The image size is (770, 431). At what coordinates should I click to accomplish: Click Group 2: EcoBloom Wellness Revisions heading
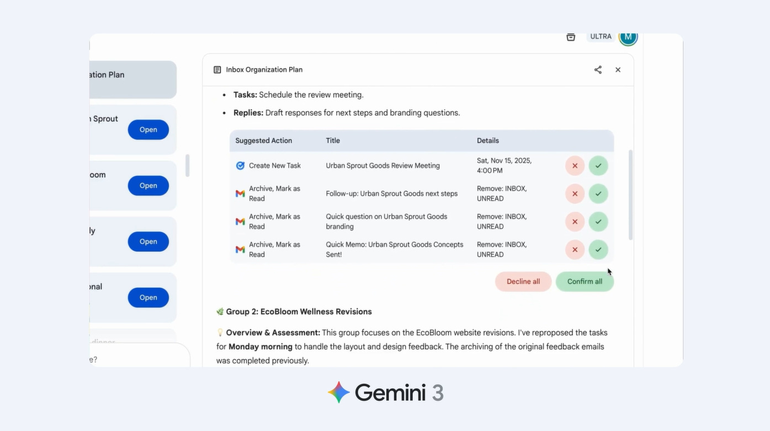click(299, 311)
